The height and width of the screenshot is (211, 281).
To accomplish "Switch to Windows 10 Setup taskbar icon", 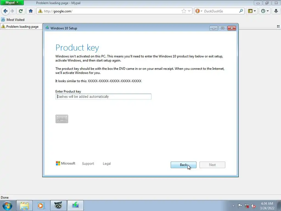I will click(x=75, y=206).
